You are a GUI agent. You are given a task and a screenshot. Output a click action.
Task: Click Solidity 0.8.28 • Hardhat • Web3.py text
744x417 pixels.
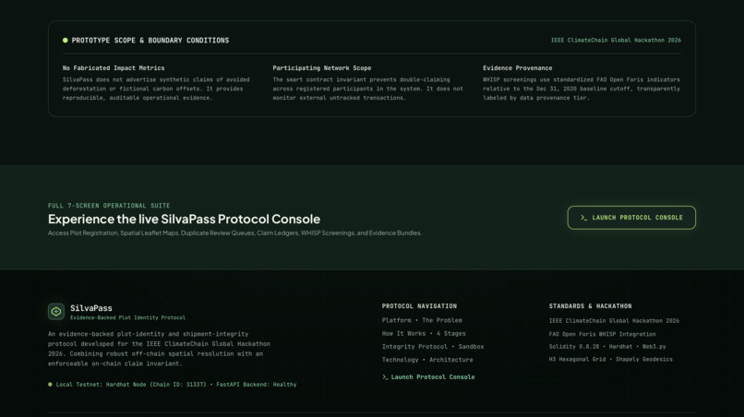pyautogui.click(x=607, y=347)
